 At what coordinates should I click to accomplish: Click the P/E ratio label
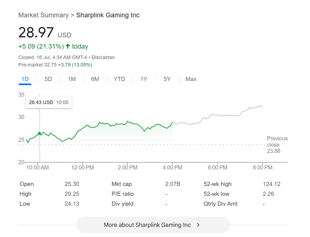point(123,194)
